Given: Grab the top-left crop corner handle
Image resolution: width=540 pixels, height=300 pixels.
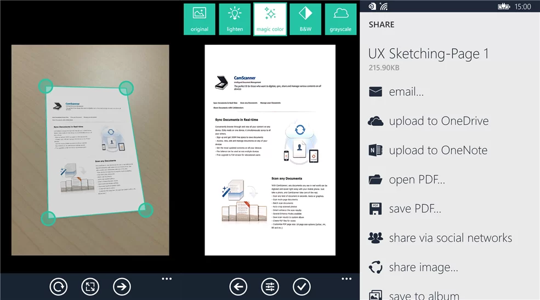Looking at the screenshot, I should [46, 86].
